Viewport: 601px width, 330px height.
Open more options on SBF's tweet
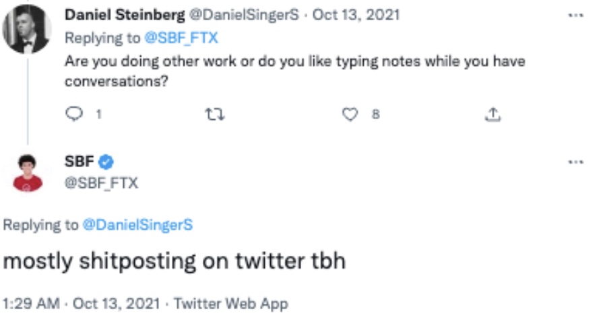coord(575,162)
